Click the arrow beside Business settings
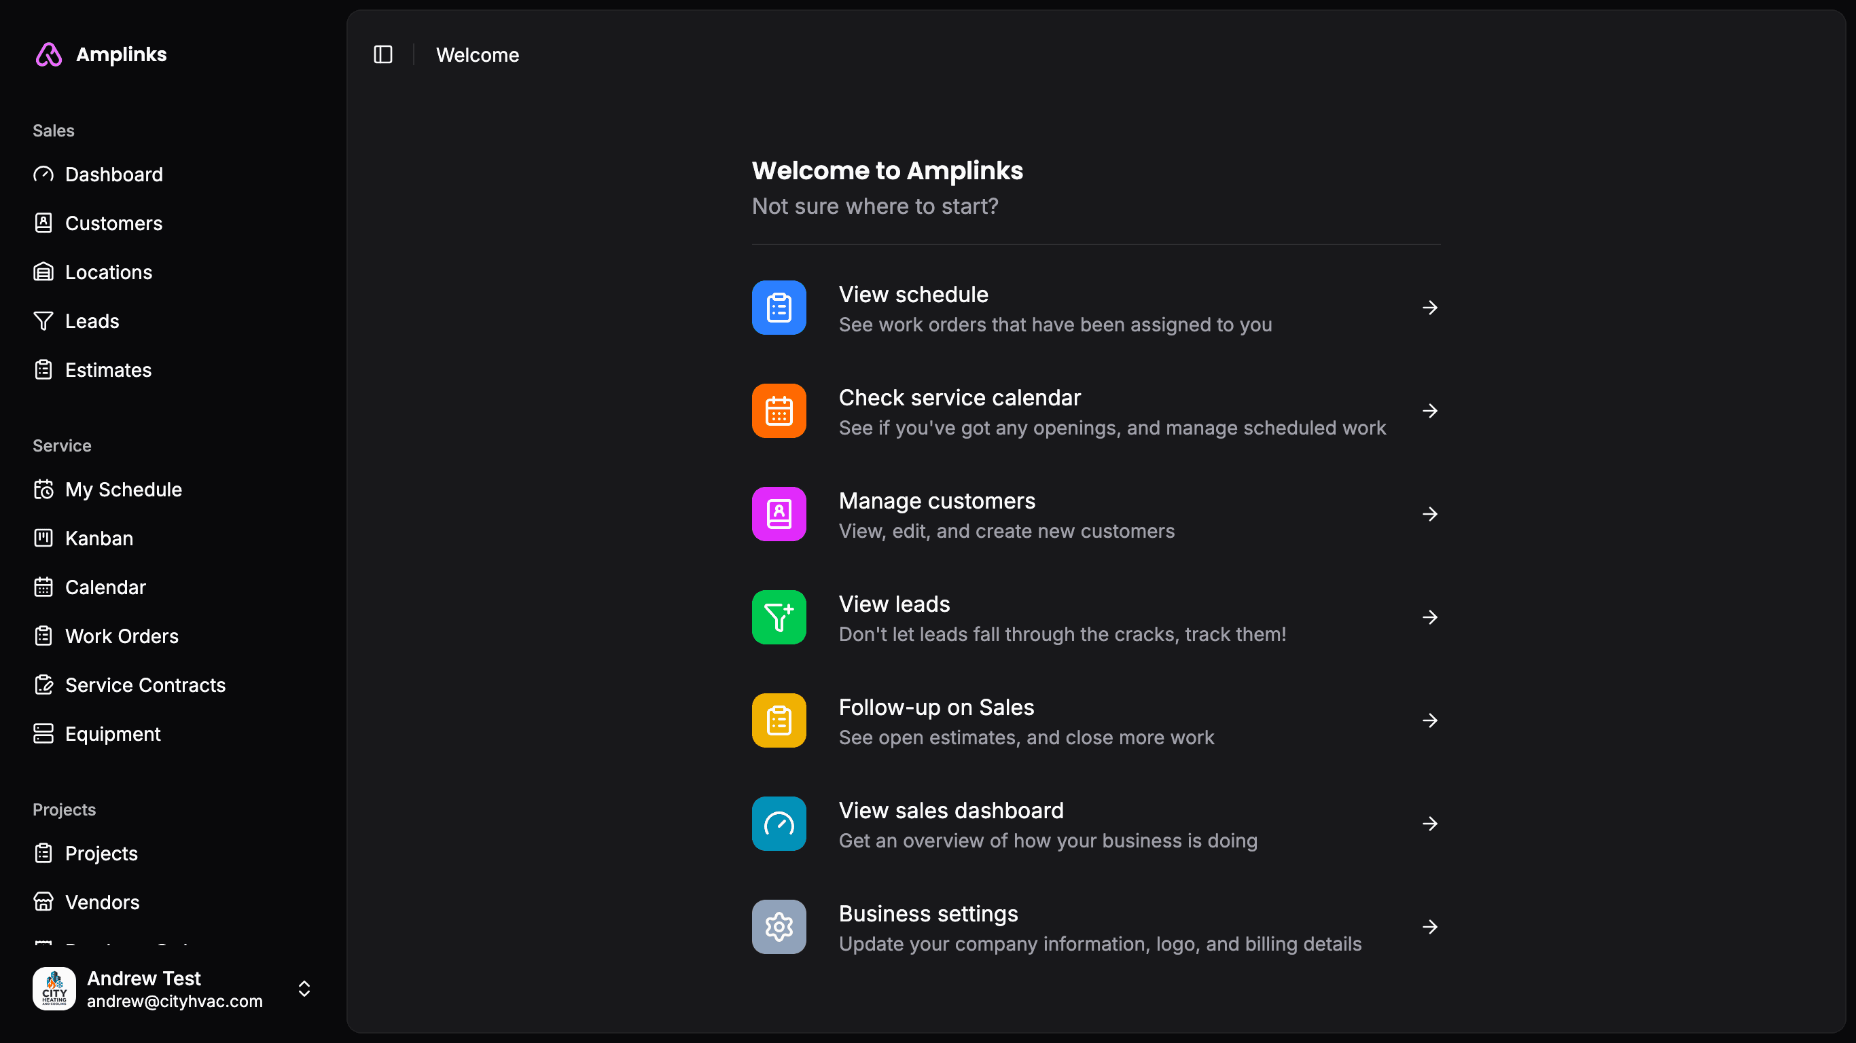1856x1043 pixels. tap(1429, 927)
